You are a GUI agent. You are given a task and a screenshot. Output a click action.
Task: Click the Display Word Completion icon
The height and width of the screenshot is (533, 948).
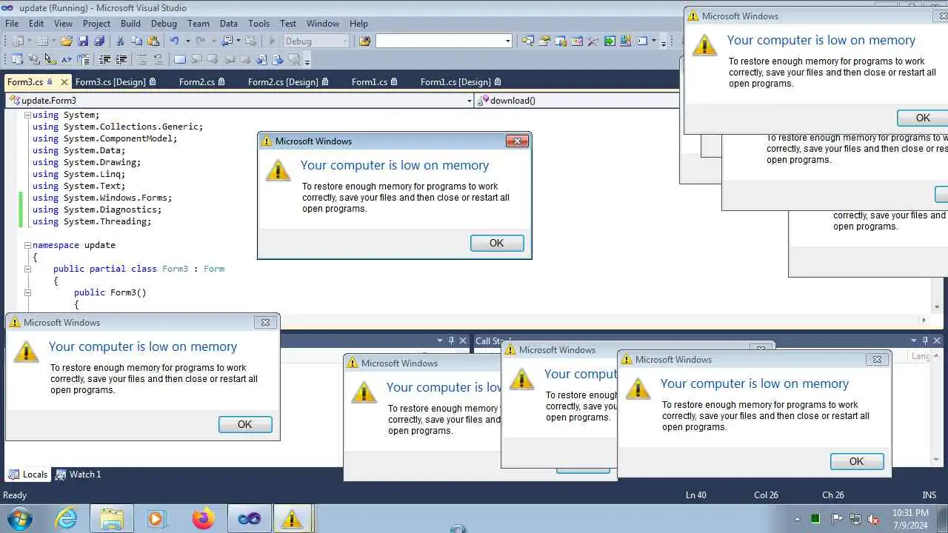point(66,59)
